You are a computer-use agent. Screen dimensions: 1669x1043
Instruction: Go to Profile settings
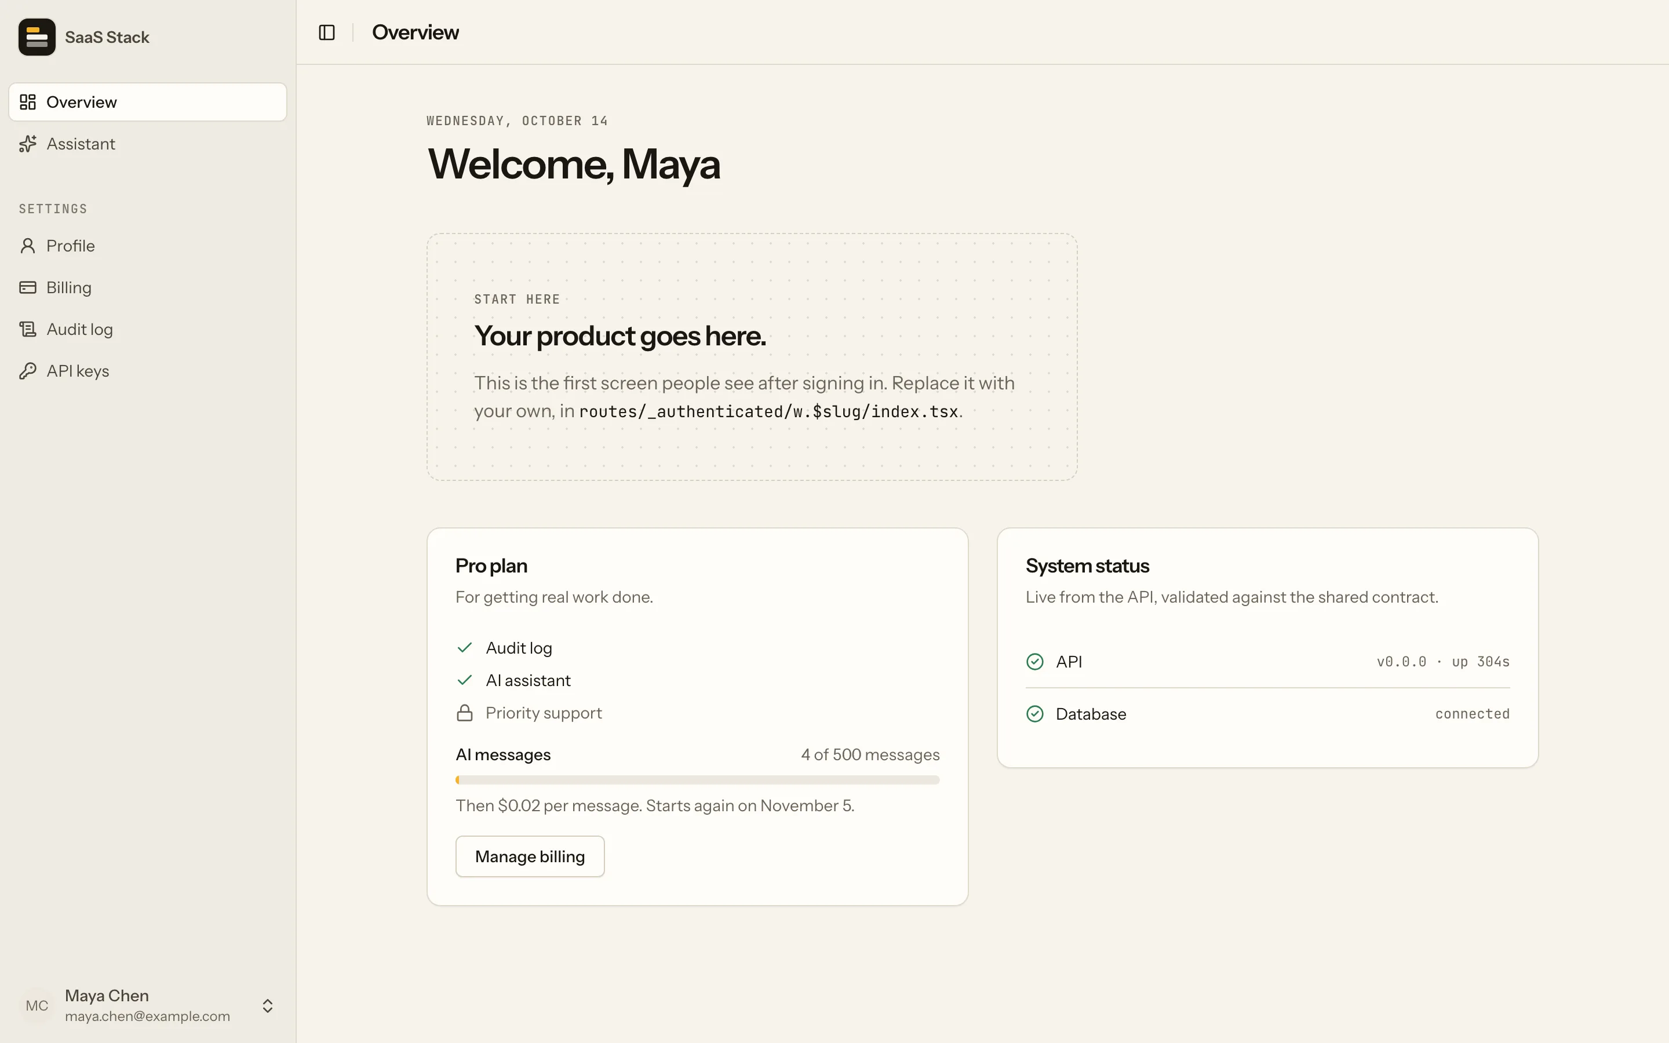click(148, 246)
